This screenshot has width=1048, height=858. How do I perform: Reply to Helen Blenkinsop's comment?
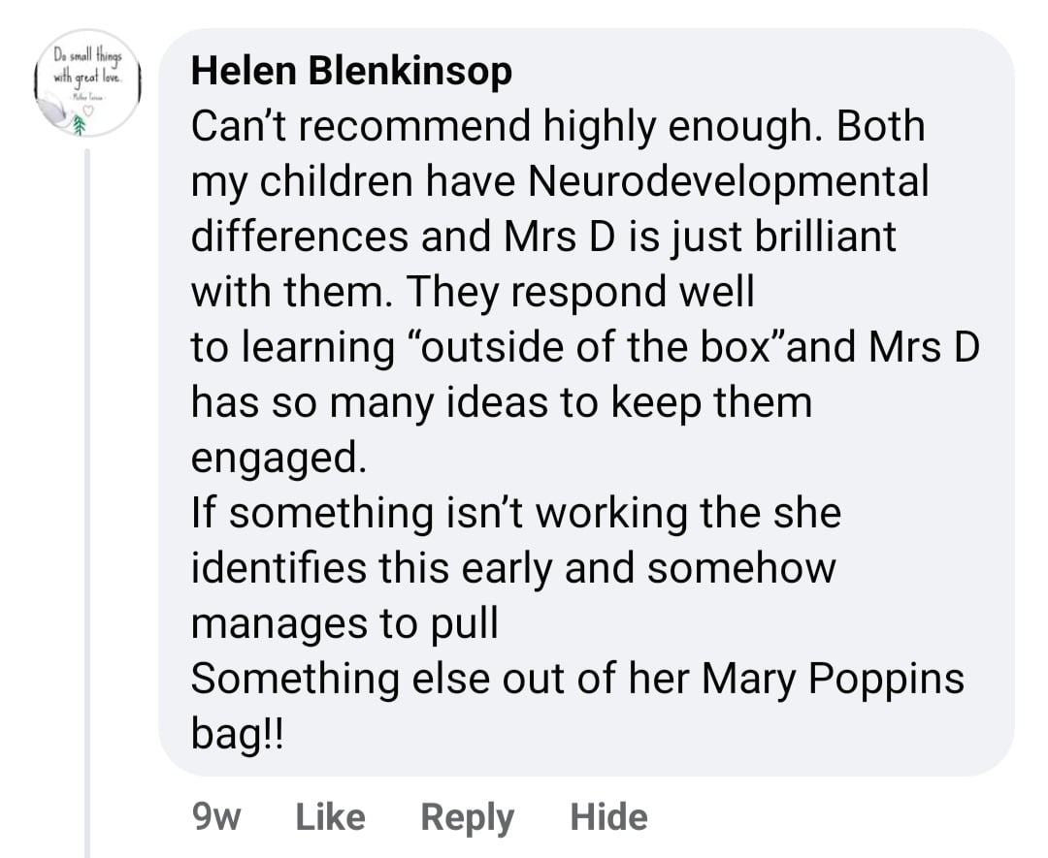coord(467,816)
